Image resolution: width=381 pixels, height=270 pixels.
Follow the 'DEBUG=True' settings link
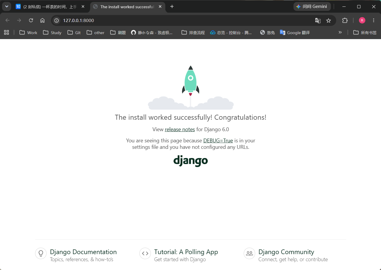(218, 141)
